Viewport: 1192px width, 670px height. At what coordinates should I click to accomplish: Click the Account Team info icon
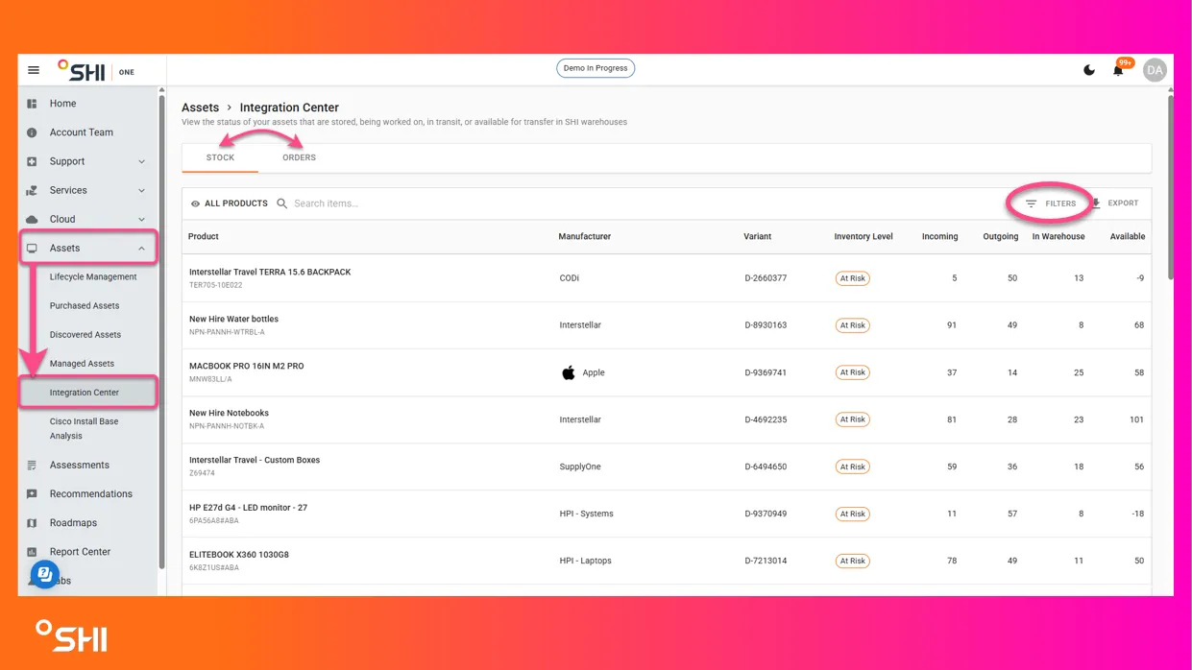pyautogui.click(x=32, y=132)
